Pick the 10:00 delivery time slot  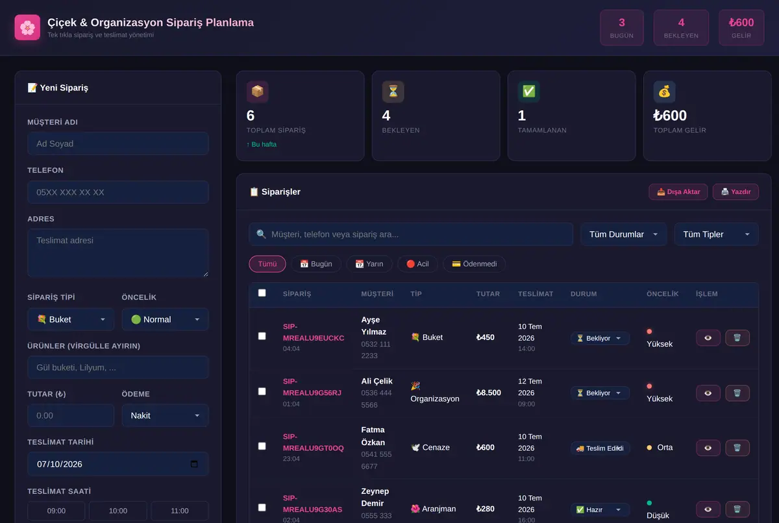(118, 511)
